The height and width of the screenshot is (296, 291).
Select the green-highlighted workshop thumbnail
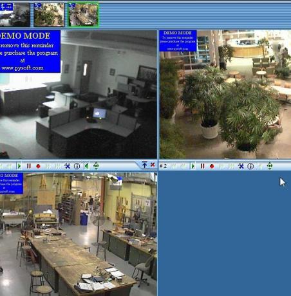tap(83, 15)
